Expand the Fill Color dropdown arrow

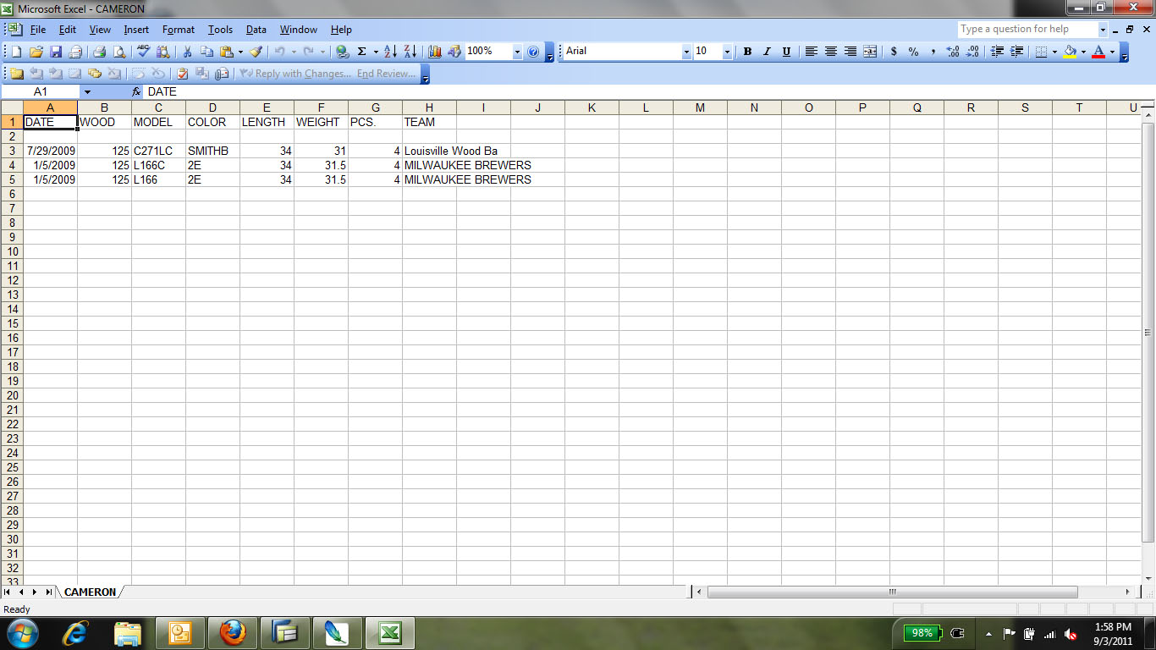point(1083,52)
